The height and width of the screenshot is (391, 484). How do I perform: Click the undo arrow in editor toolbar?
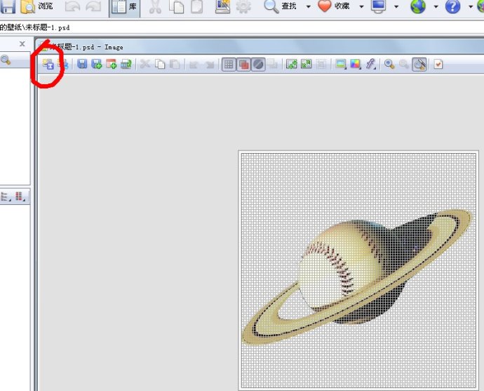tap(194, 65)
